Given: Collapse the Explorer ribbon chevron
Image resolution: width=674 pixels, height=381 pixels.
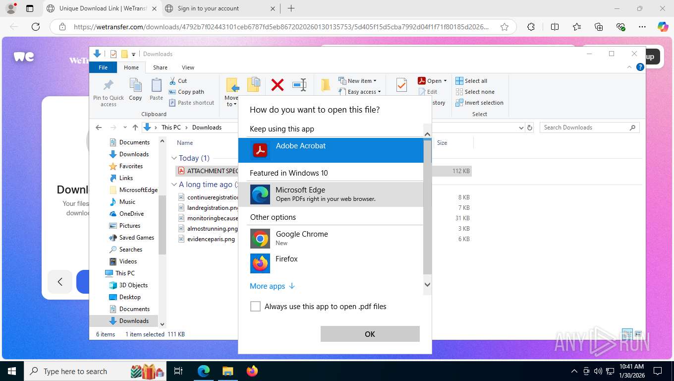Looking at the screenshot, I should coord(630,67).
